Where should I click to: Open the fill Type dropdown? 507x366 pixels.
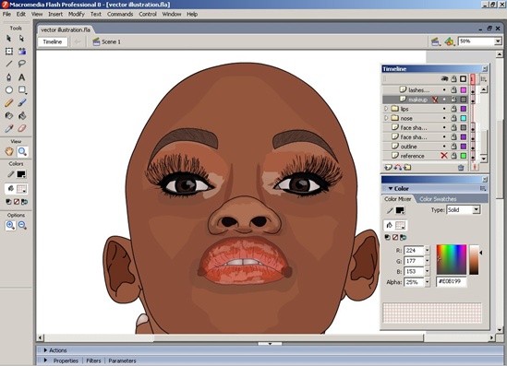pyautogui.click(x=464, y=210)
